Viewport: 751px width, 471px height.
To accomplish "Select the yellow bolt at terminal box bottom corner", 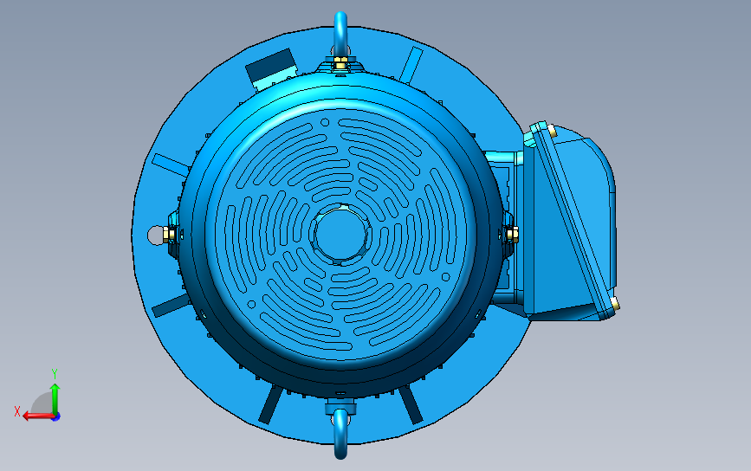I will (615, 304).
